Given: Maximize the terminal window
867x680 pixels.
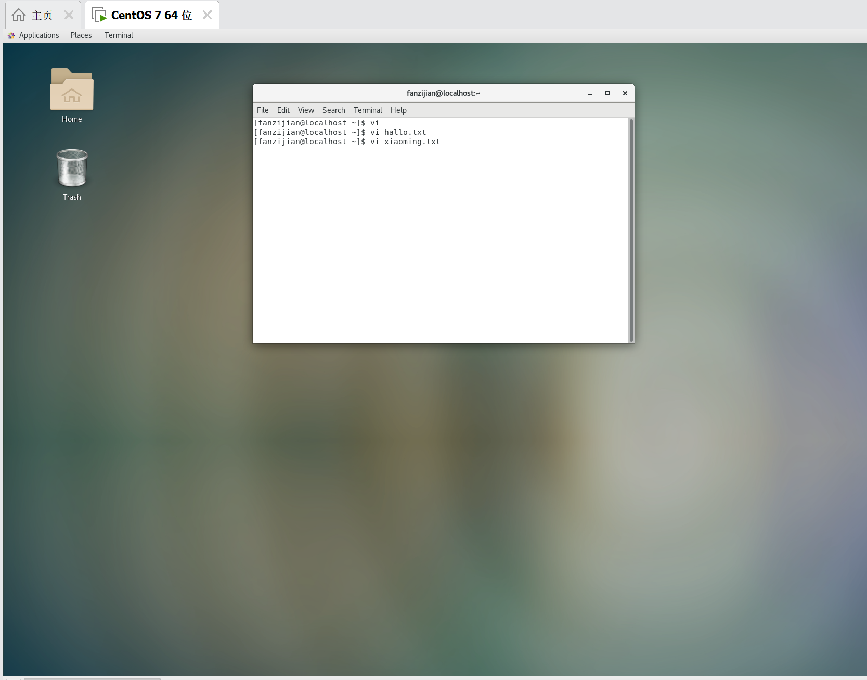Looking at the screenshot, I should pos(607,93).
